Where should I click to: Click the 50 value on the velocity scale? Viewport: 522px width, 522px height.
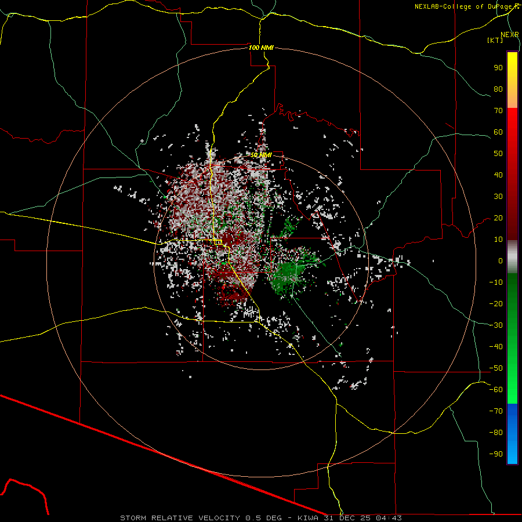point(498,154)
